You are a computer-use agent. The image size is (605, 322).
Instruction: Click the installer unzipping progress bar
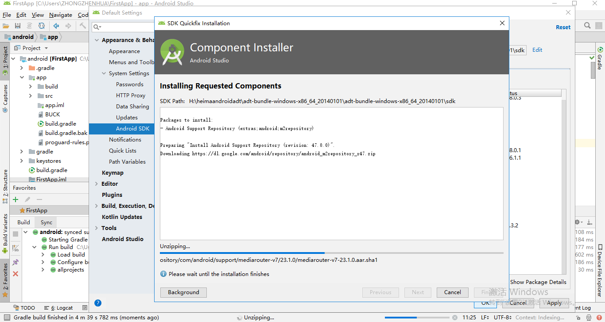332,253
